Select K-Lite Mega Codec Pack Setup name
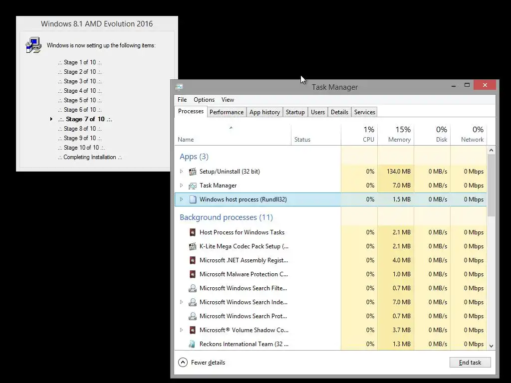This screenshot has height=383, width=511. click(x=244, y=246)
